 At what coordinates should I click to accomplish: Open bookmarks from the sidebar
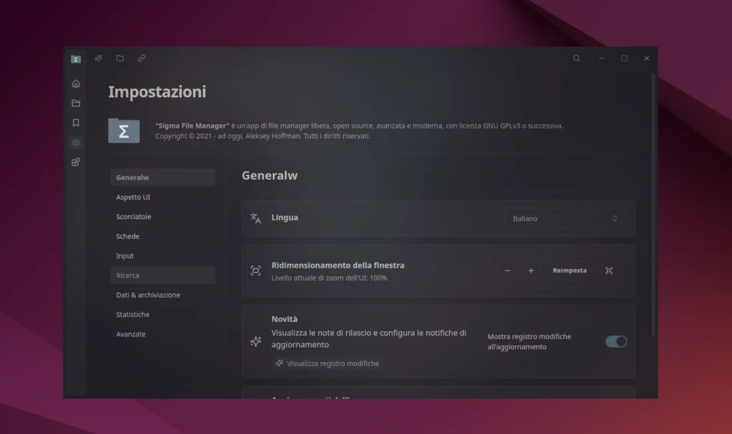pos(75,122)
